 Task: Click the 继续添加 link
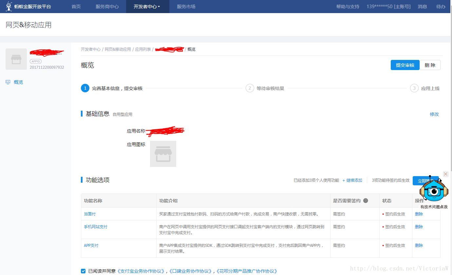pos(352,180)
